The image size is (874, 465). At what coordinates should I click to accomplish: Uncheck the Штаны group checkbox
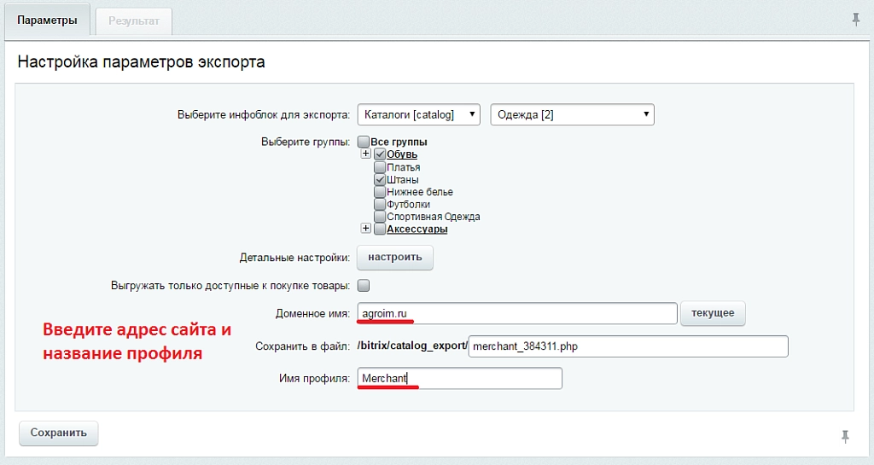(x=380, y=179)
